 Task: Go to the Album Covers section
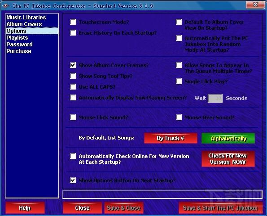(x=32, y=24)
